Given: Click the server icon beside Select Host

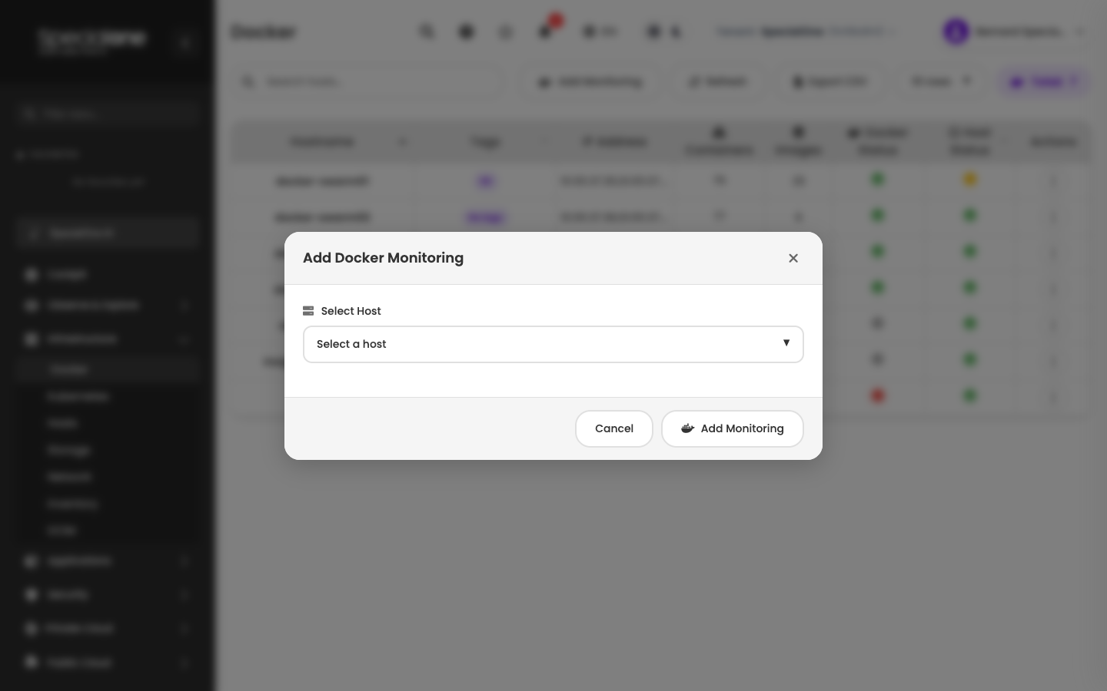Looking at the screenshot, I should (308, 311).
